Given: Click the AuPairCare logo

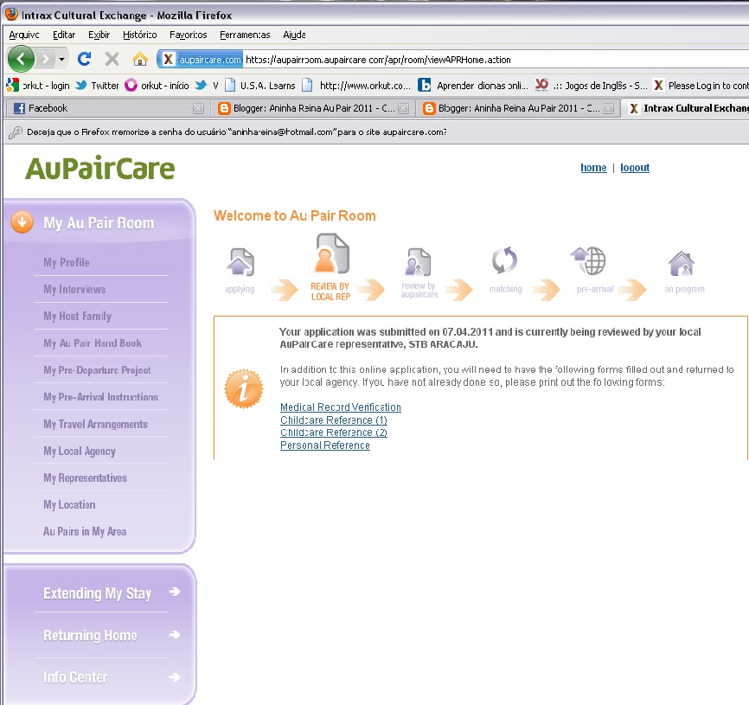Looking at the screenshot, I should (99, 168).
